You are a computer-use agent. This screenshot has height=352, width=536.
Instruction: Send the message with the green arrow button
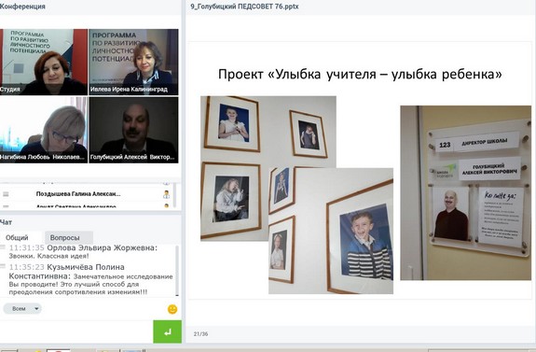[x=167, y=331]
